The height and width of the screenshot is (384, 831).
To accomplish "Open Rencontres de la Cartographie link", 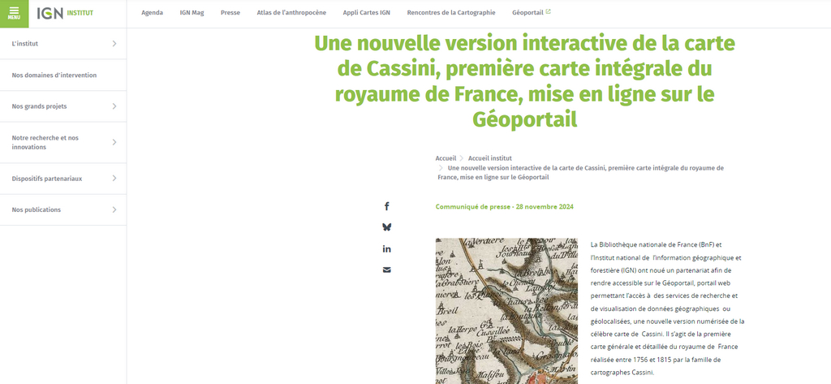I will (451, 13).
